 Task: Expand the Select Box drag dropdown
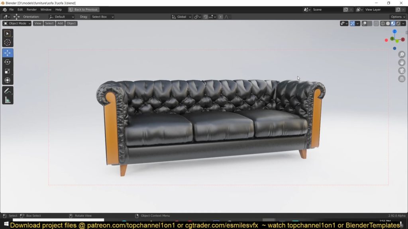tap(102, 17)
